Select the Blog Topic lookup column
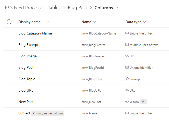This screenshot has height=124, width=169. (27, 79)
